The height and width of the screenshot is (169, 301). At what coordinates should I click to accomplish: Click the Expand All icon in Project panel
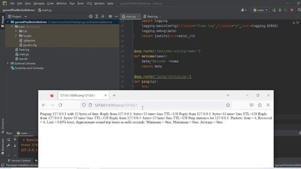(x=97, y=16)
